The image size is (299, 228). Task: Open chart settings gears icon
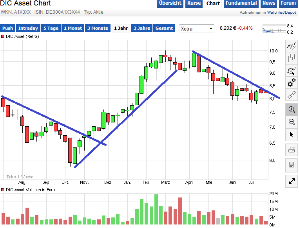(x=291, y=83)
